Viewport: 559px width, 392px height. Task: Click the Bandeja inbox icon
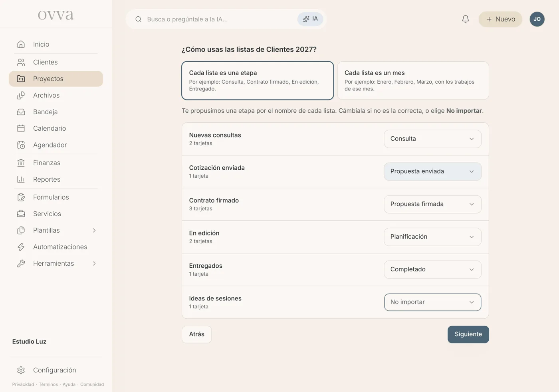pyautogui.click(x=21, y=112)
